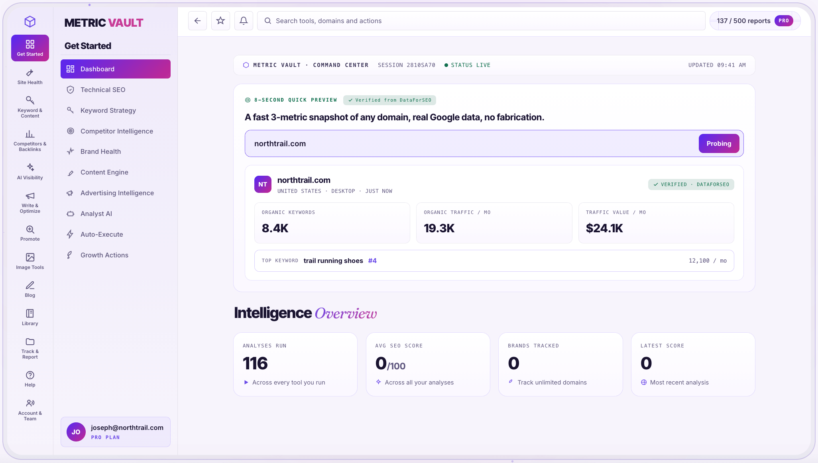This screenshot has width=818, height=463.
Task: Open Growth Actions menu item
Action: (x=116, y=255)
